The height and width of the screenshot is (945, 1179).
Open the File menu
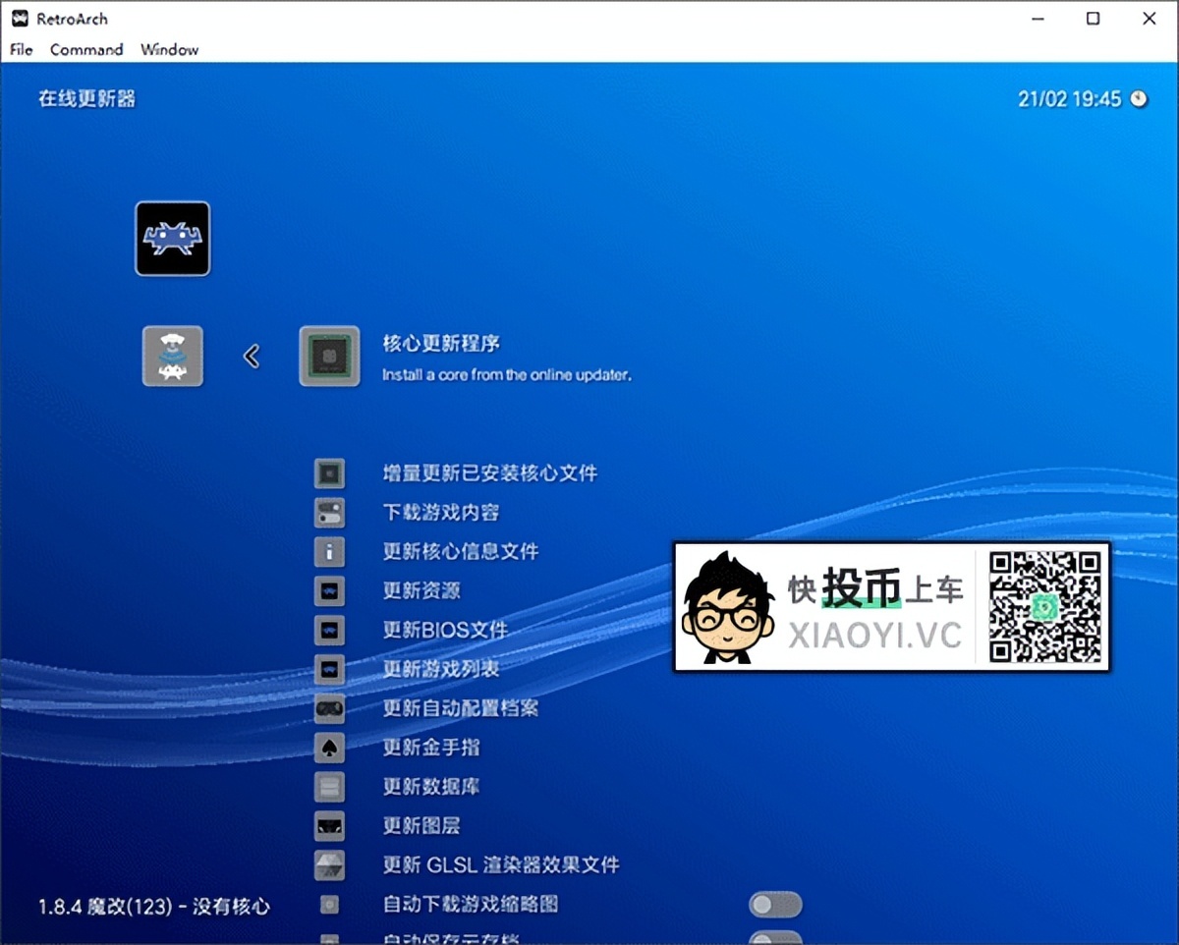tap(21, 49)
